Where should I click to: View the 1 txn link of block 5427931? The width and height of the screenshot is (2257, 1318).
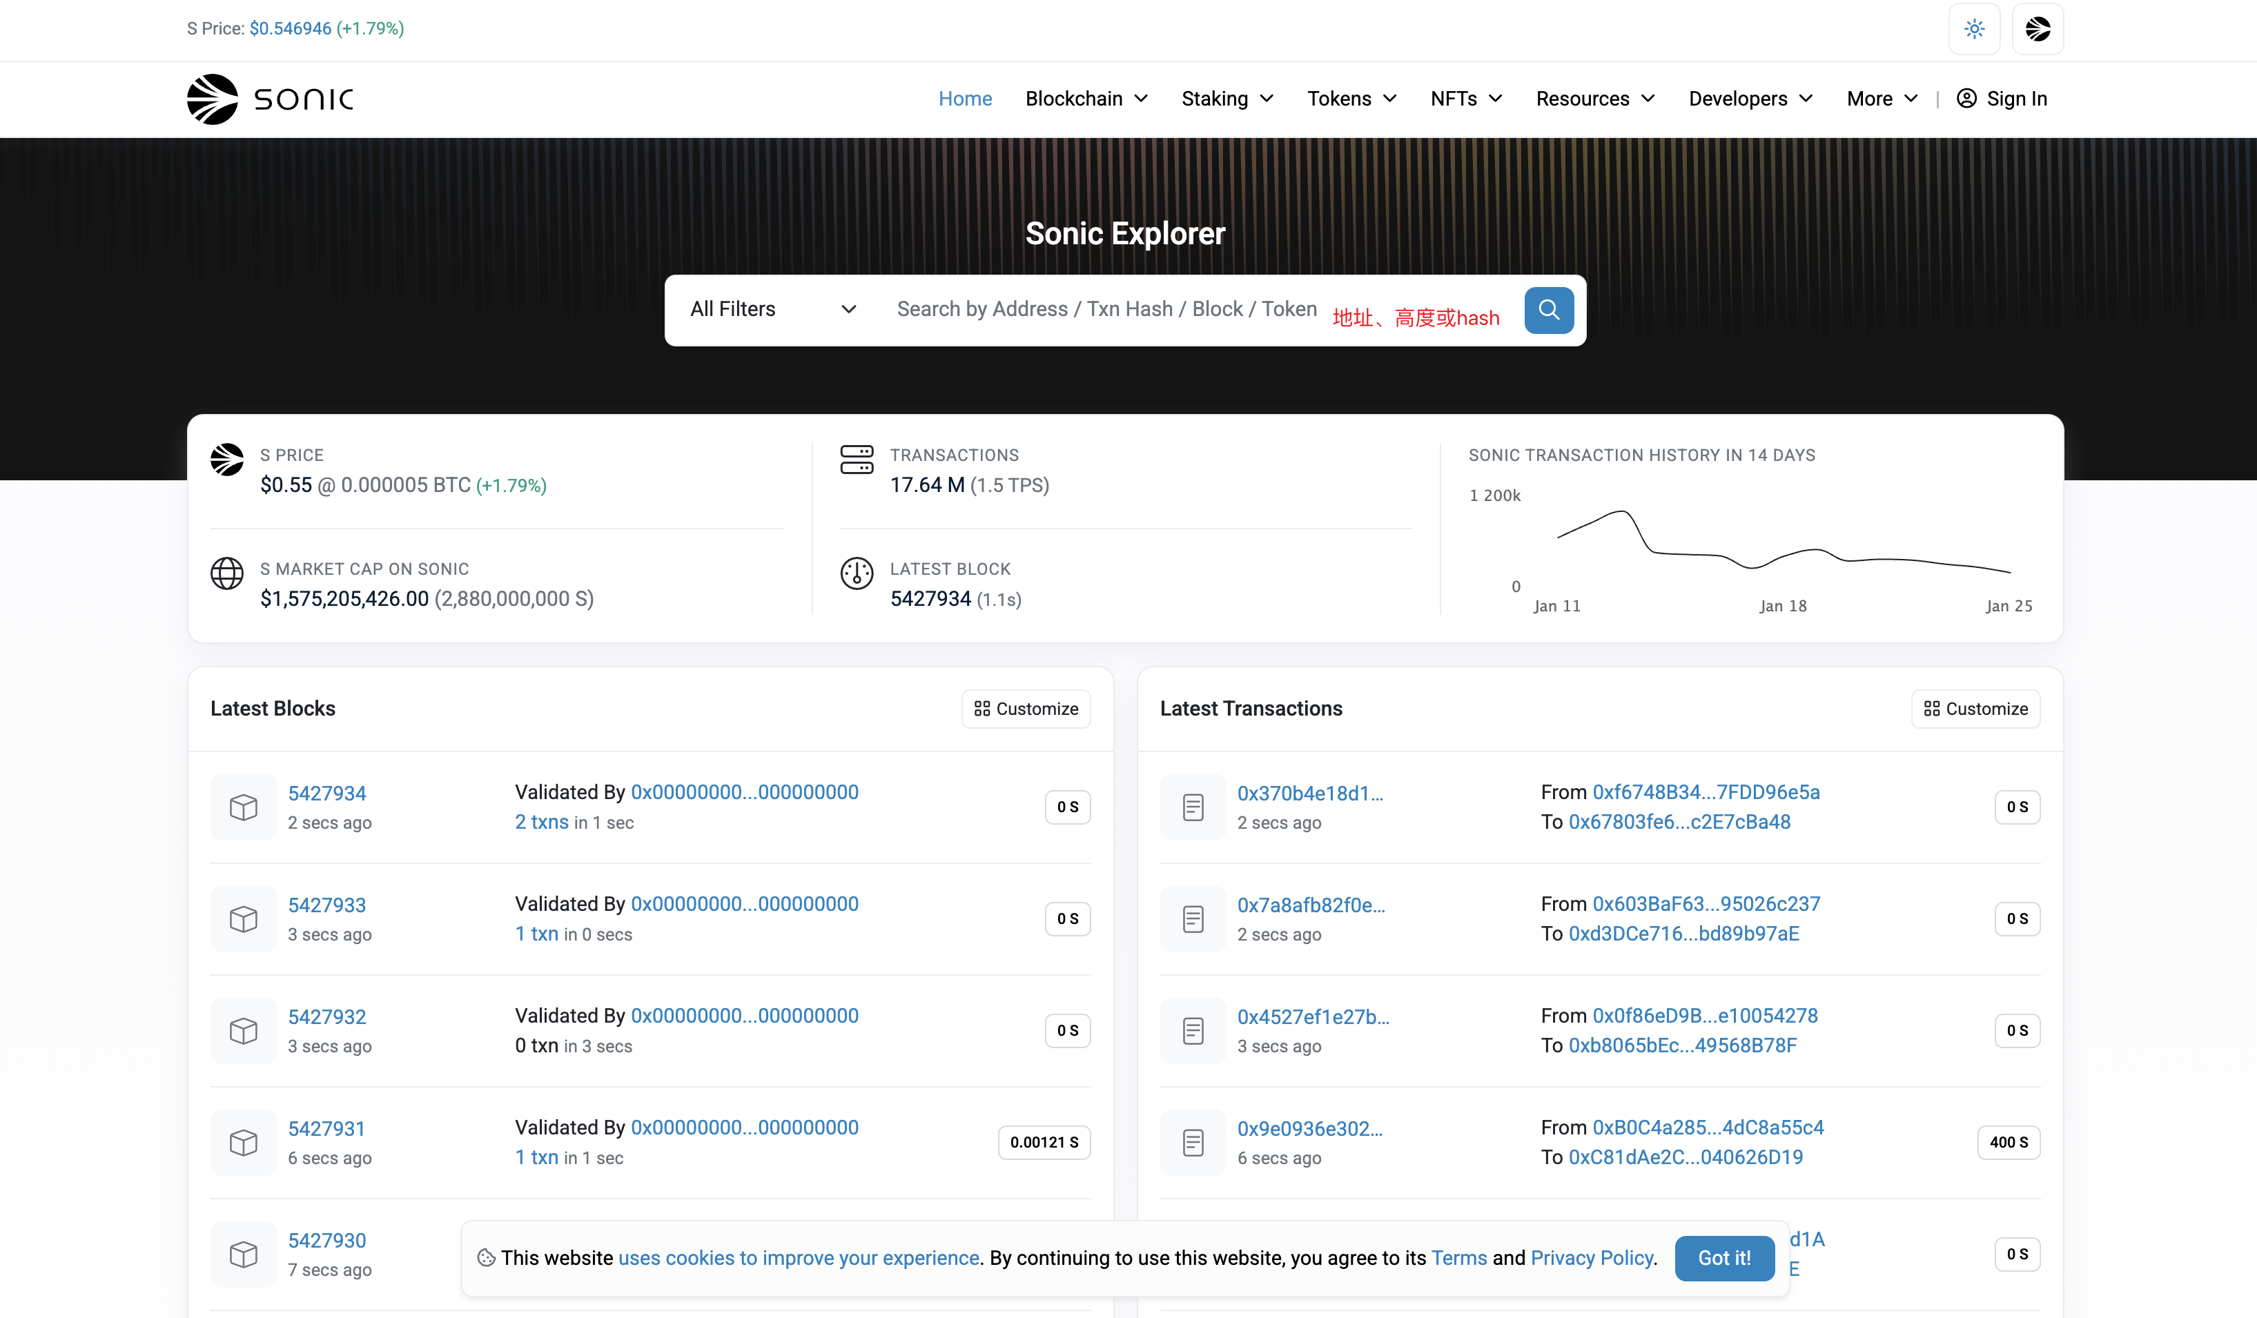[x=536, y=1158]
